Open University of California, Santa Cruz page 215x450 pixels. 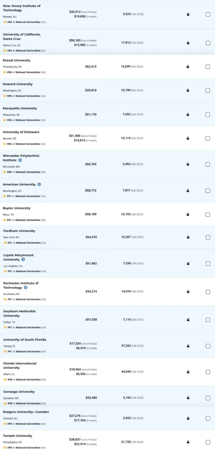click(22, 36)
